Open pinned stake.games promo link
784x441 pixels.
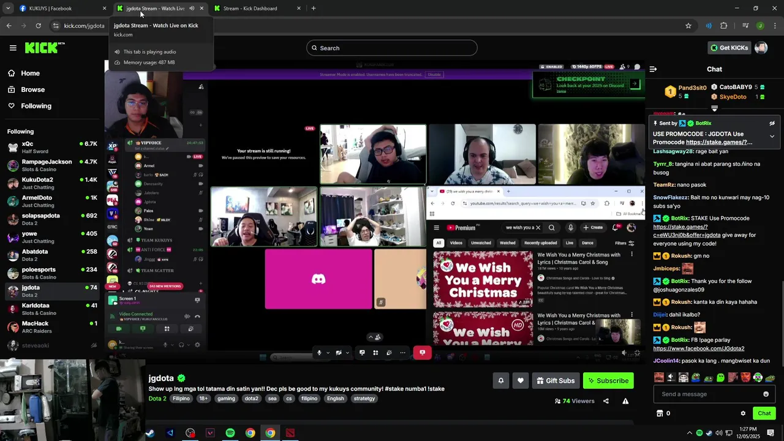coord(719,142)
